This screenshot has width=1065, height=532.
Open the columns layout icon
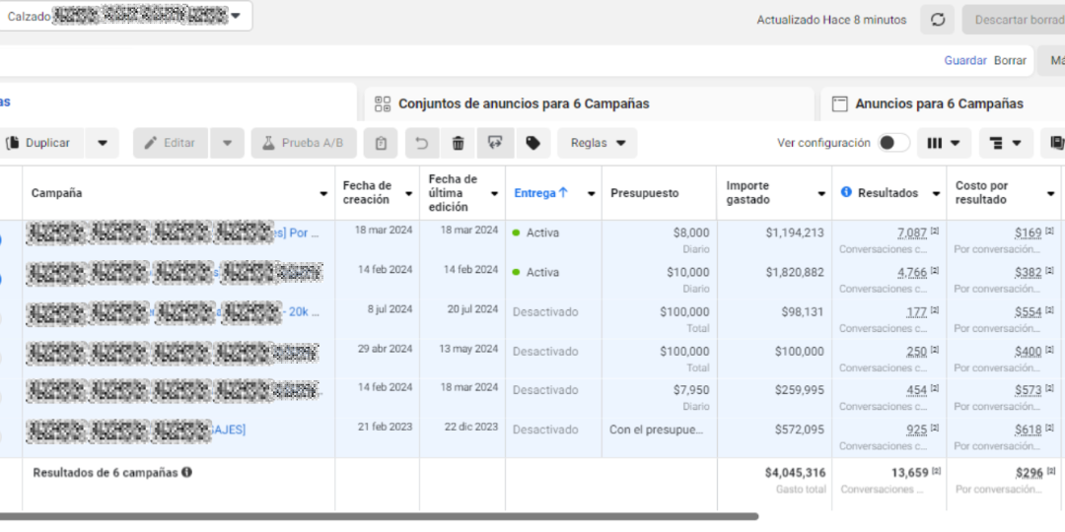944,143
